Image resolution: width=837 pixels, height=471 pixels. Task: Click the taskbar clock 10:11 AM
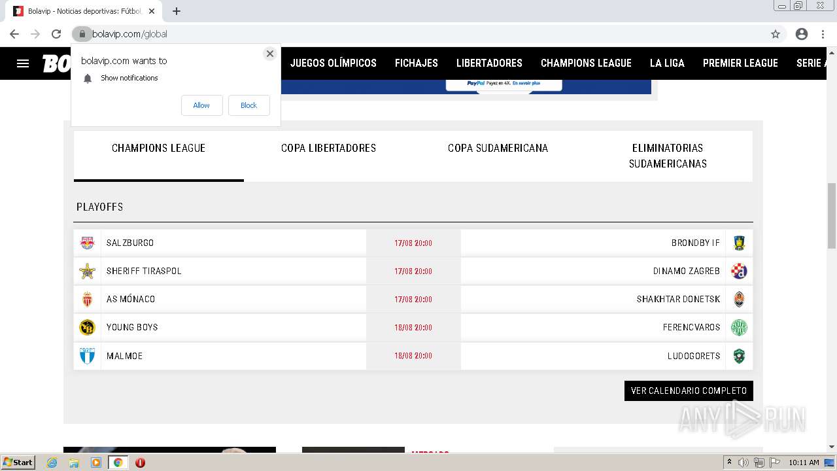(x=804, y=462)
